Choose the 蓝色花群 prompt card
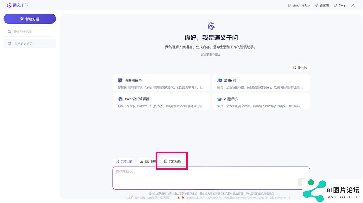Viewport: 363px width, 203px height. (261, 82)
